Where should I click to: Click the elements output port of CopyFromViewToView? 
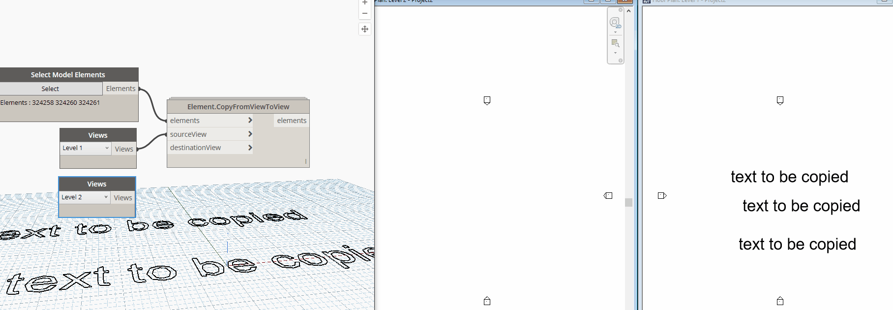tap(291, 121)
